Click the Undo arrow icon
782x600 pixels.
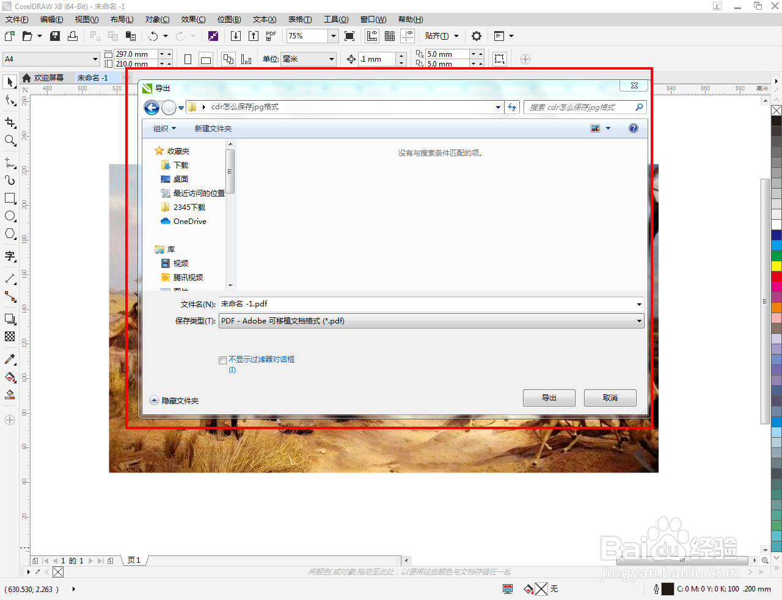point(153,36)
